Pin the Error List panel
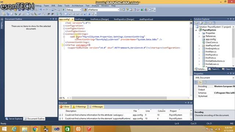235x132 pixels. tap(188, 103)
